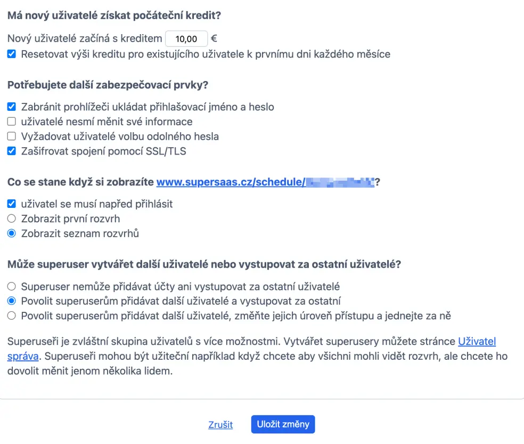Viewport: 524px width, 444px height.
Task: Uncheck "Resetovat výši kreditu" monthly reset option
Action: [11, 54]
